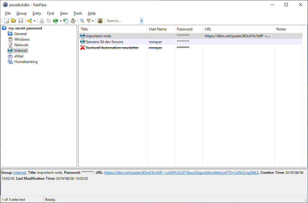This screenshot has width=308, height=203.
Task: Select the Siemens S9 dev forums entry
Action: tap(191, 42)
